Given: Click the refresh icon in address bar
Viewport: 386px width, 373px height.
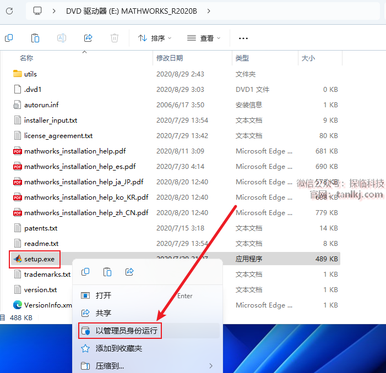Looking at the screenshot, I should 9,11.
